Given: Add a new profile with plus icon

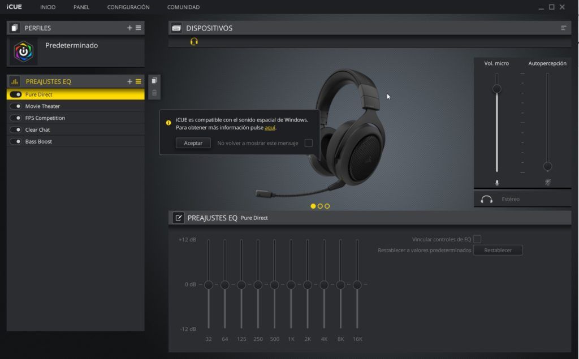Looking at the screenshot, I should coord(129,28).
